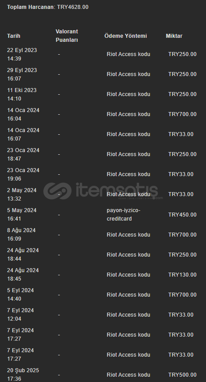This screenshot has height=382, width=206.
Task: Click the Toplam Harcanan TRY4628.00 total text
Action: pyautogui.click(x=48, y=7)
